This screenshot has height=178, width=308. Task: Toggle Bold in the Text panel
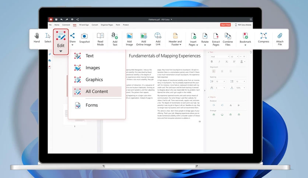212,61
